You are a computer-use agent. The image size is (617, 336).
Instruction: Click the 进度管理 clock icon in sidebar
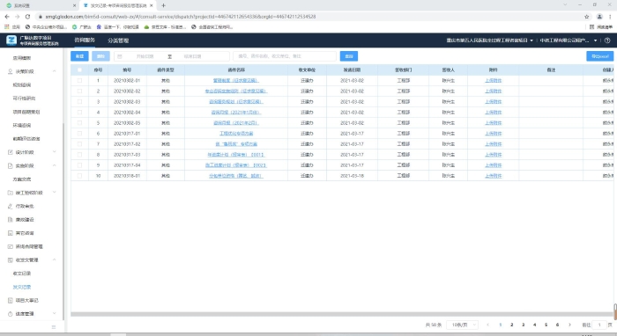point(11,314)
